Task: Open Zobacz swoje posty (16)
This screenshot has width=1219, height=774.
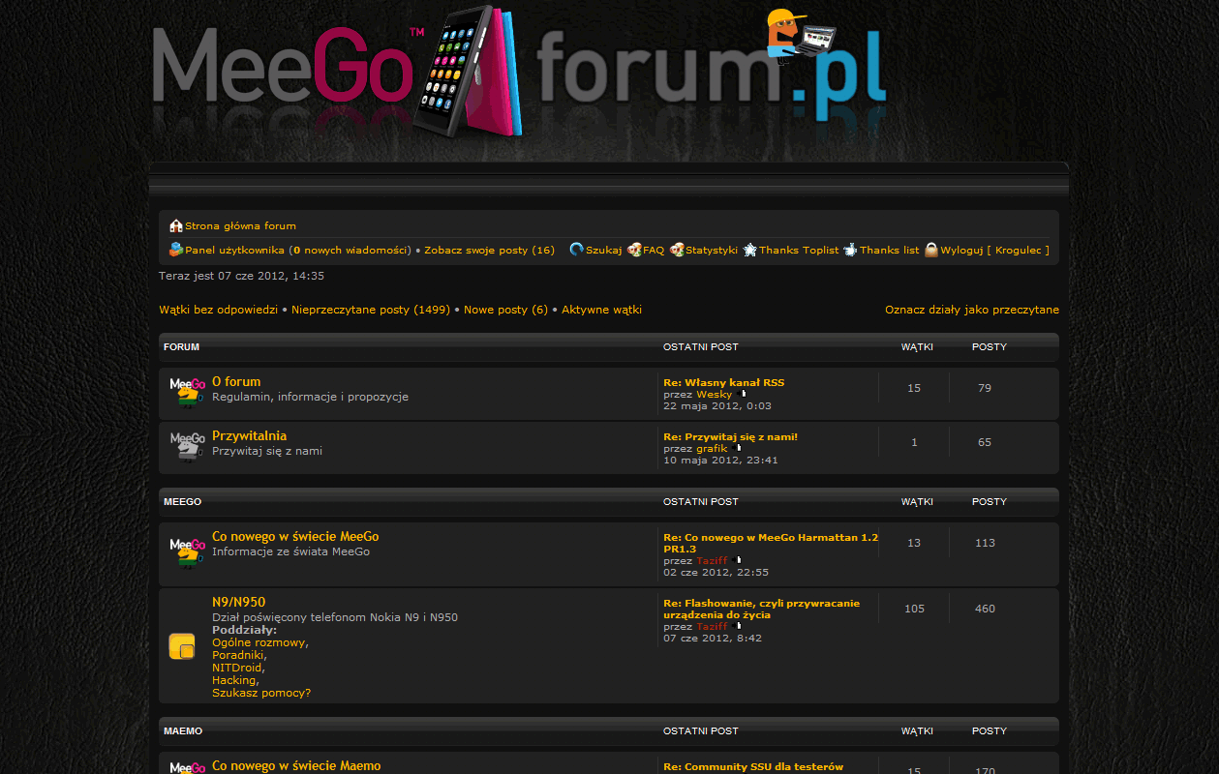Action: tap(489, 250)
